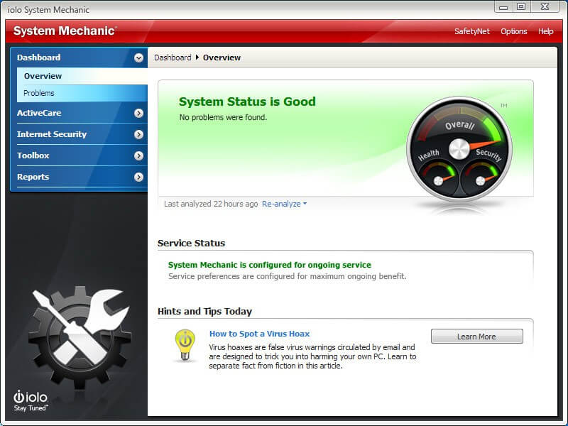Expand the Internet Security section arrow

[138, 134]
